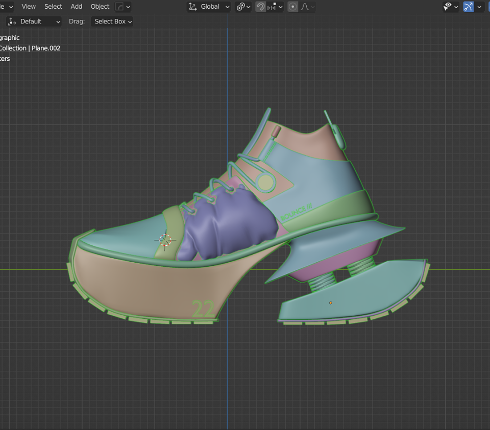The width and height of the screenshot is (490, 430).
Task: Open the Select menu
Action: pyautogui.click(x=53, y=6)
